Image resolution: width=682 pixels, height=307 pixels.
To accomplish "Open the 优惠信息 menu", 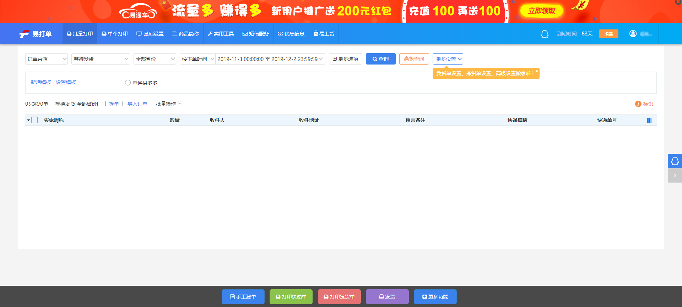I will pyautogui.click(x=291, y=34).
